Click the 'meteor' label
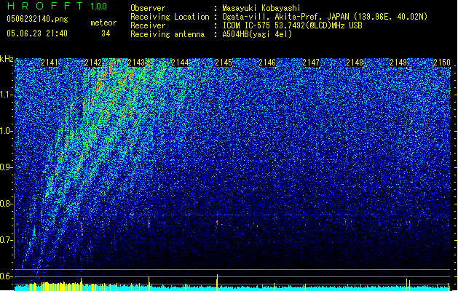458x291 pixels. pyautogui.click(x=103, y=23)
